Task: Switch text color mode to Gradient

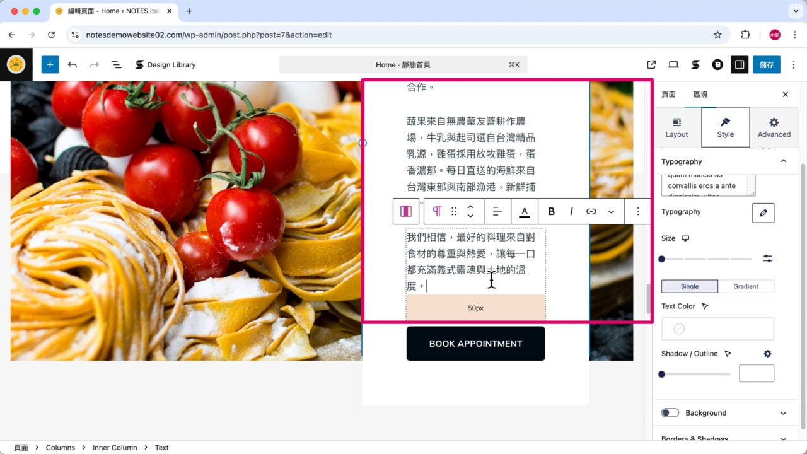Action: [x=746, y=286]
